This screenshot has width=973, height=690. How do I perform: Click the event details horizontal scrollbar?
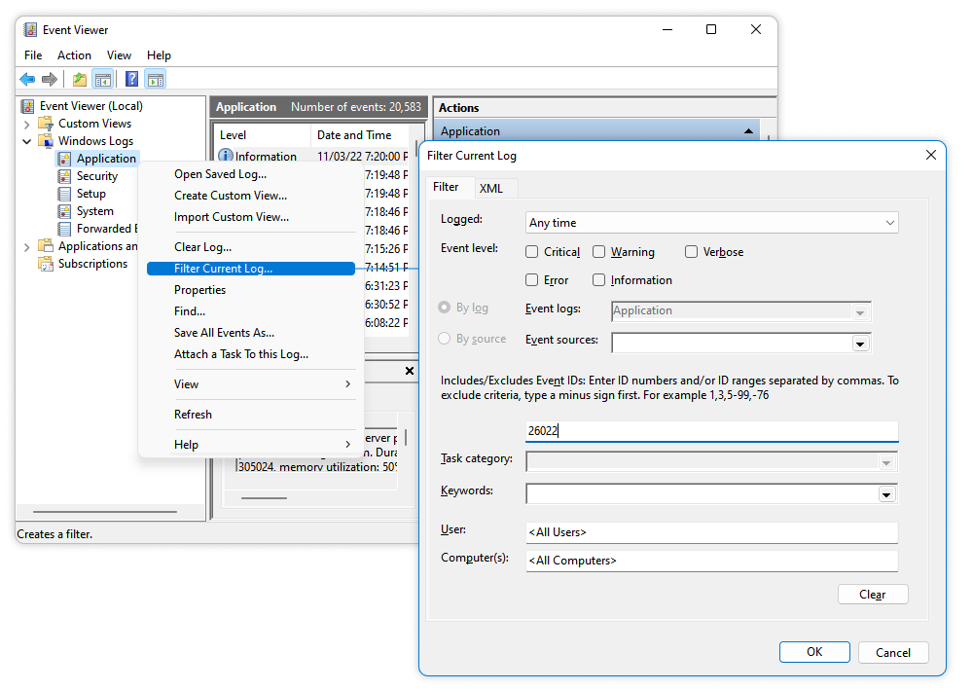[x=264, y=498]
